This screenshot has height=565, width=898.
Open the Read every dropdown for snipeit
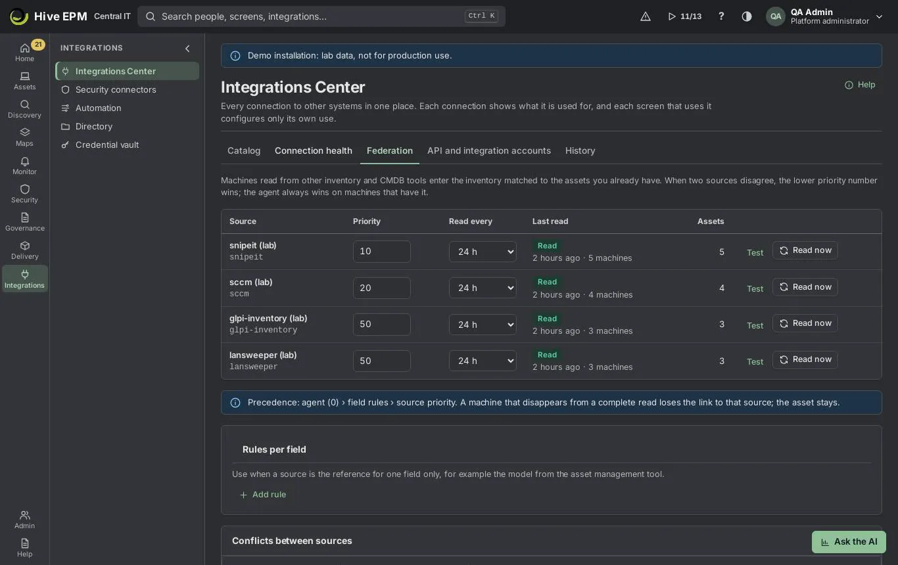tap(483, 252)
